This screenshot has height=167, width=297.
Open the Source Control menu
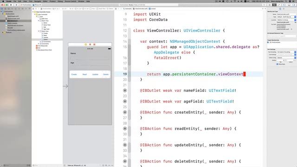(x=70, y=1)
